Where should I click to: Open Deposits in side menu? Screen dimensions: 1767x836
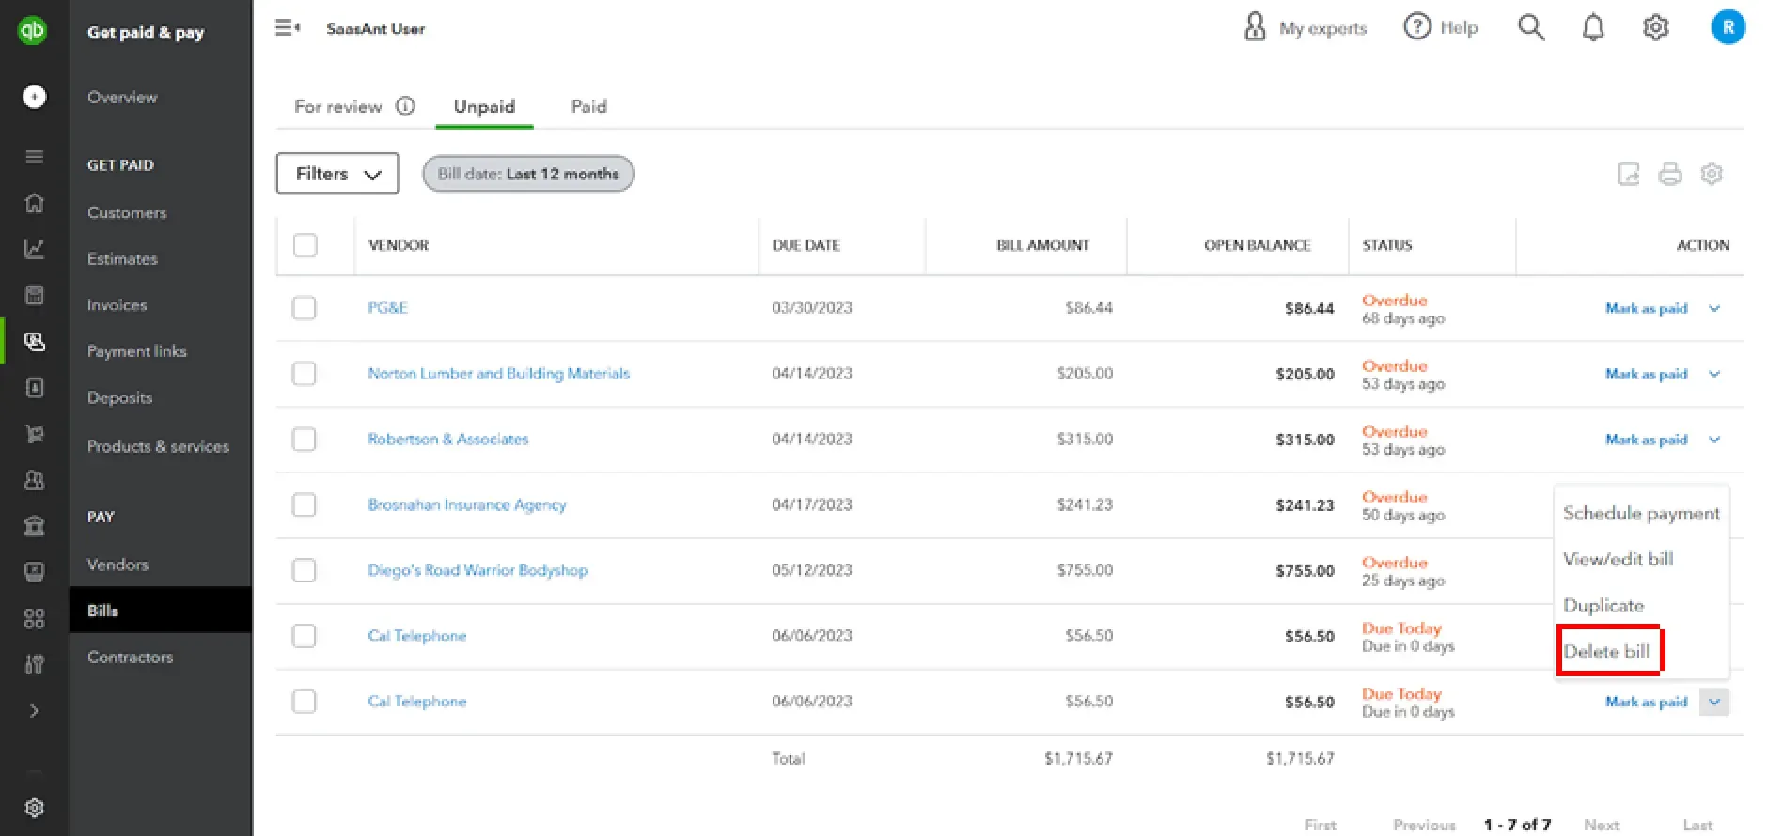[119, 397]
